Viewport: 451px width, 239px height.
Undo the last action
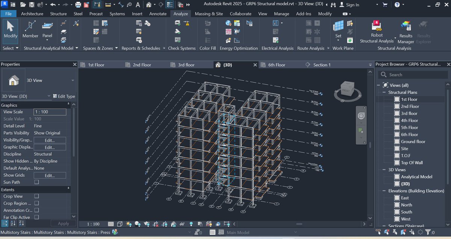[53, 5]
